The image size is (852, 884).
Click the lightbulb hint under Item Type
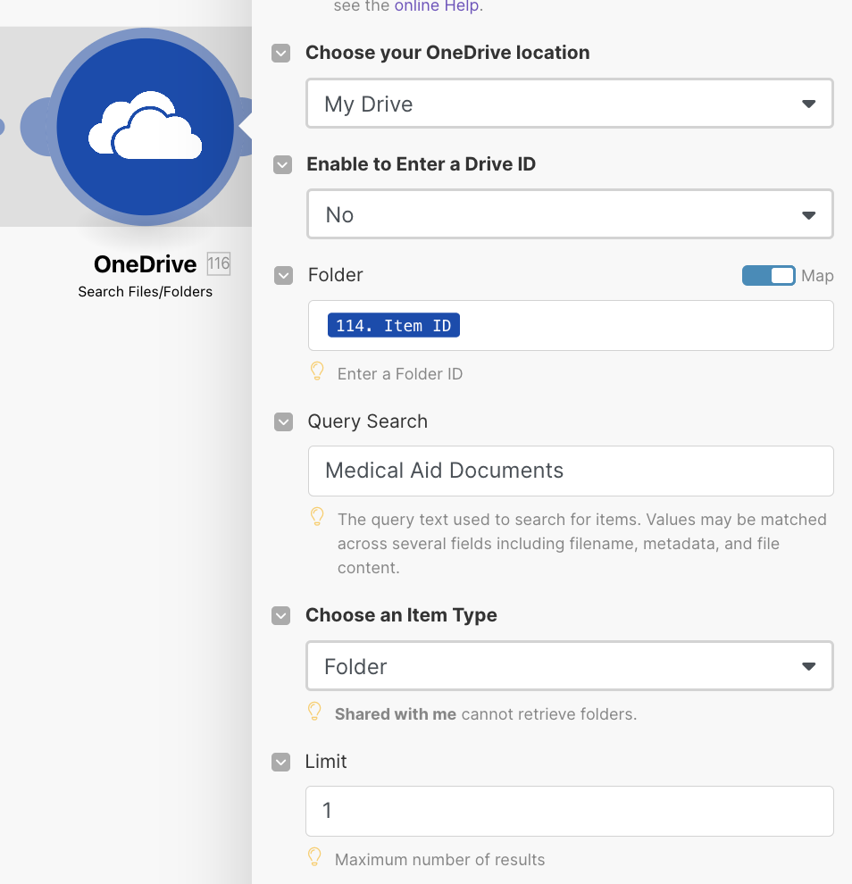coord(314,712)
